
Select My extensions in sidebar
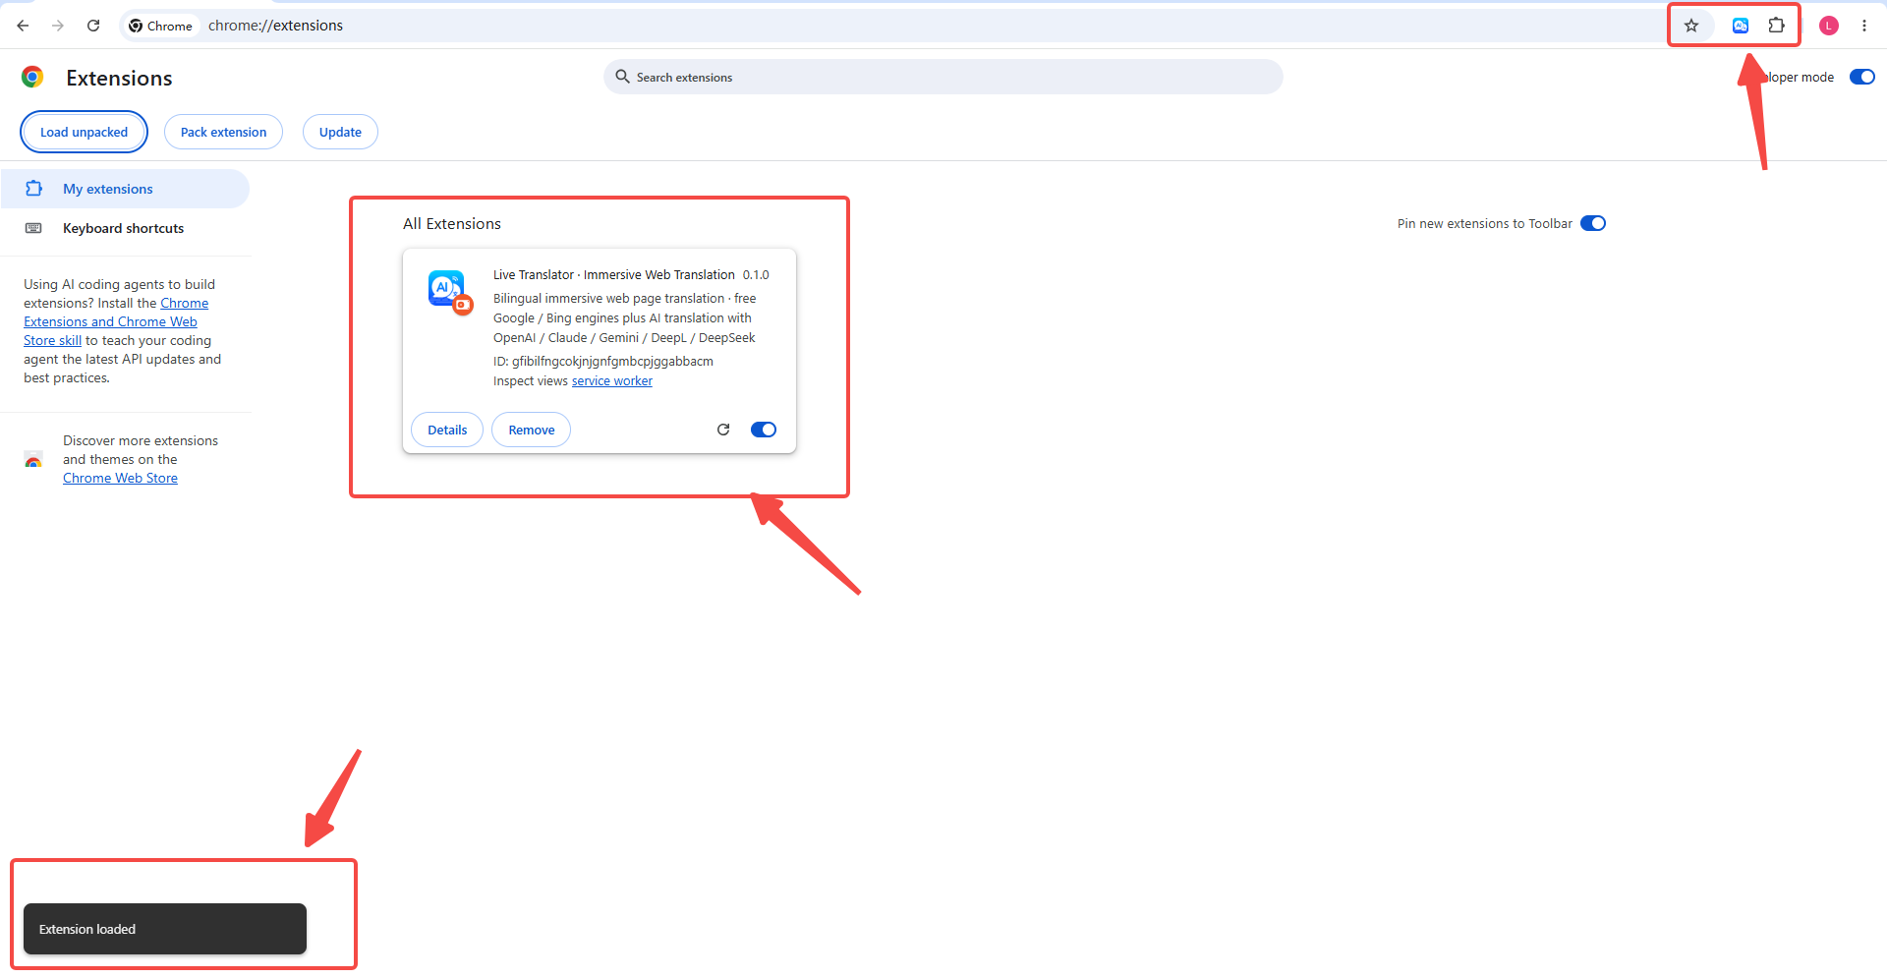click(125, 189)
